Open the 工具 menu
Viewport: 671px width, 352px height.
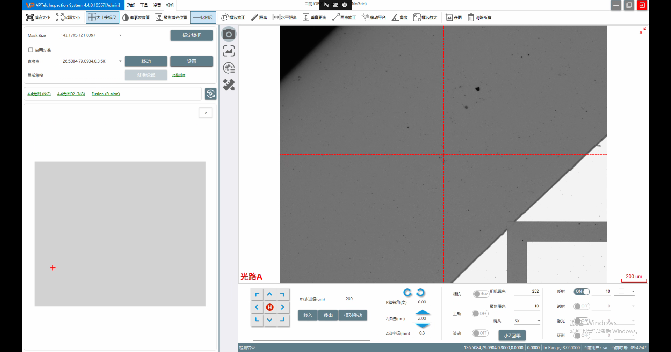click(144, 5)
